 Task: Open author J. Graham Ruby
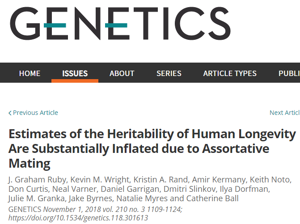37,180
